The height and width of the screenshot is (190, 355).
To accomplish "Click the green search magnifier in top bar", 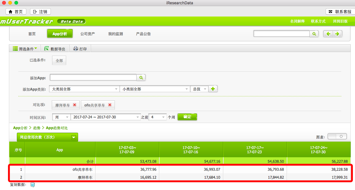I will 314,34.
